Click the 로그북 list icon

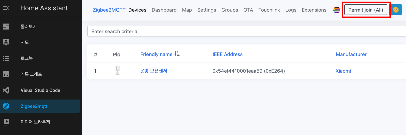click(x=6, y=58)
